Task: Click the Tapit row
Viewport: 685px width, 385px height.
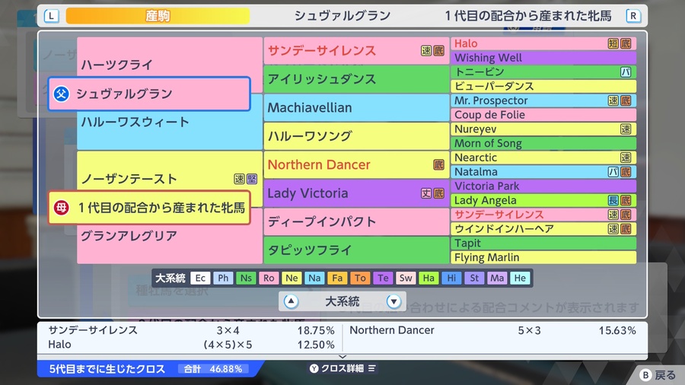Action: [543, 243]
